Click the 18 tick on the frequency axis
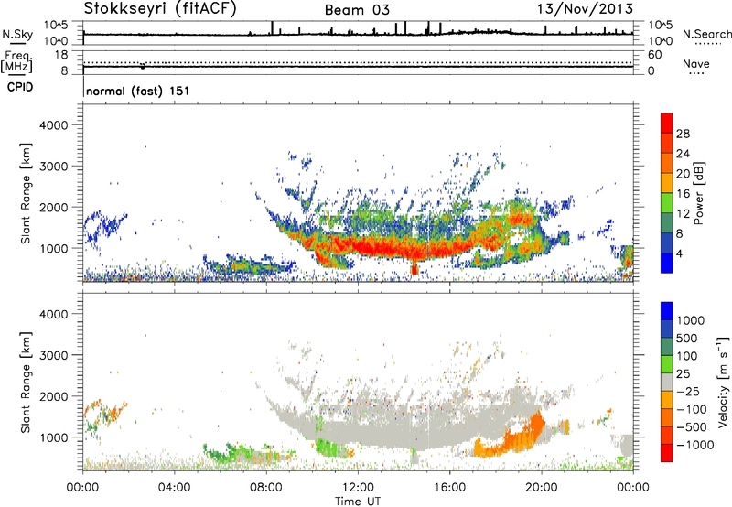This screenshot has width=732, height=507. (x=61, y=55)
